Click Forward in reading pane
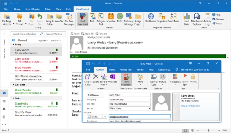This screenshot has width=231, height=133. [101, 34]
